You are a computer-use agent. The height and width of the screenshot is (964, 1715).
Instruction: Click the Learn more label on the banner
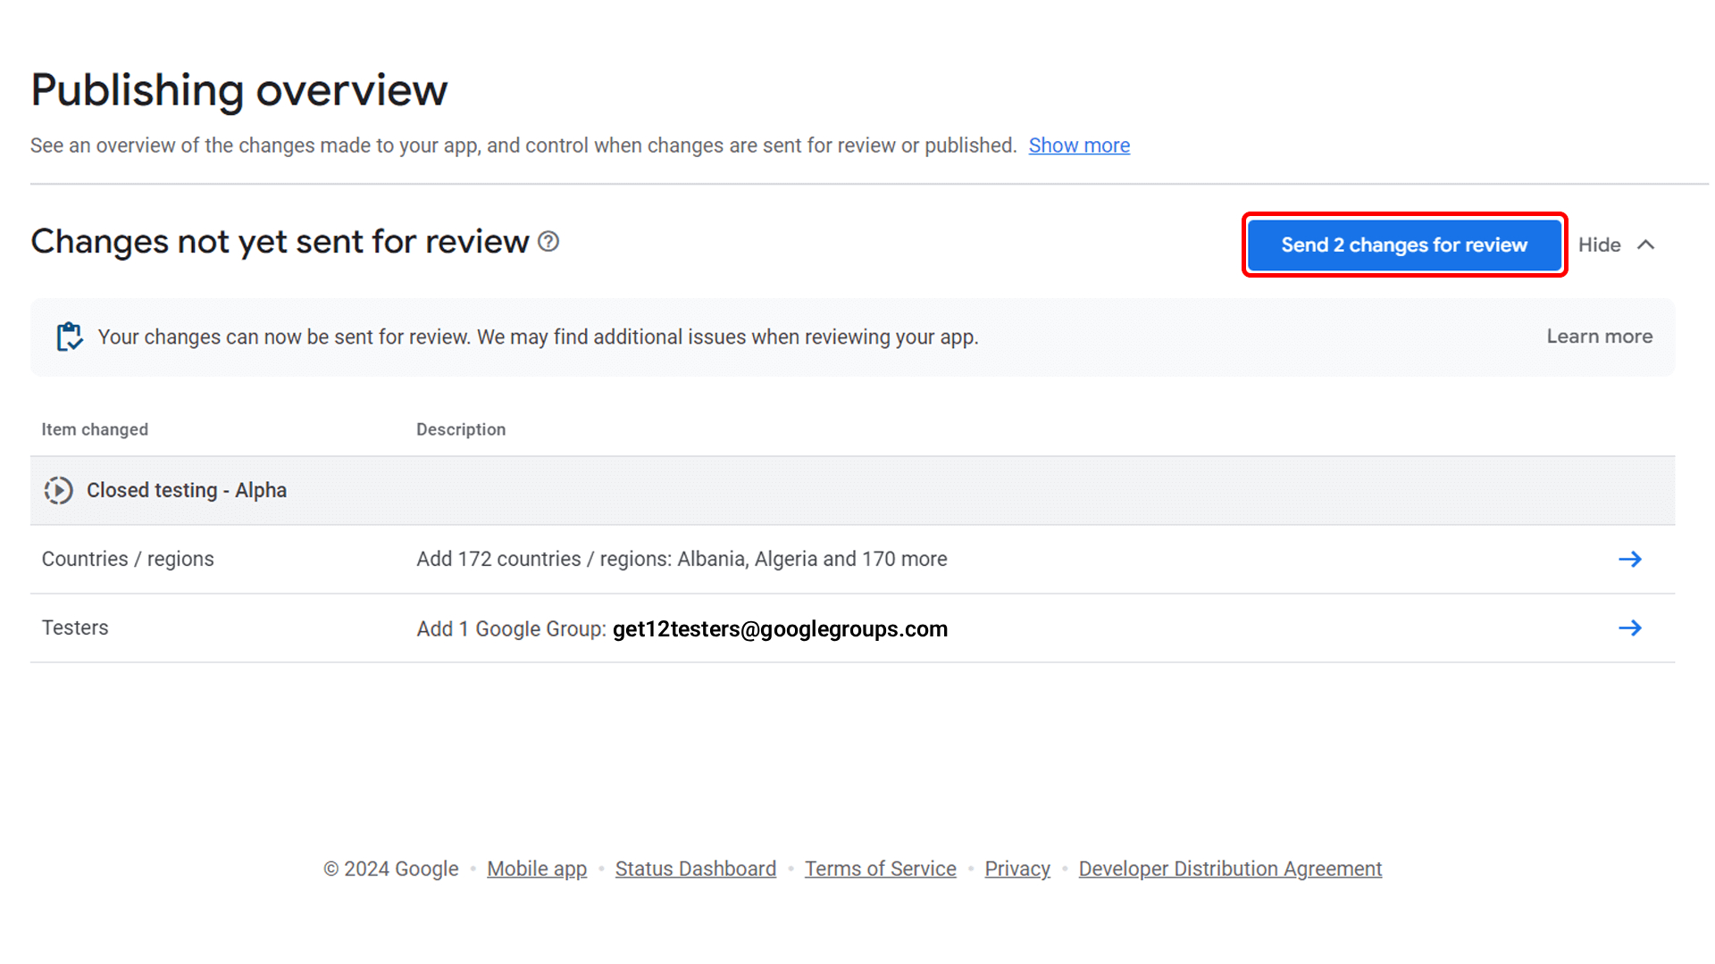tap(1599, 337)
